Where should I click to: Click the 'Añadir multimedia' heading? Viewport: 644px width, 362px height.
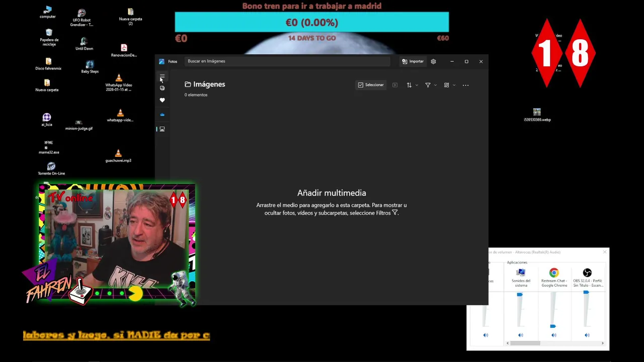[x=332, y=193]
